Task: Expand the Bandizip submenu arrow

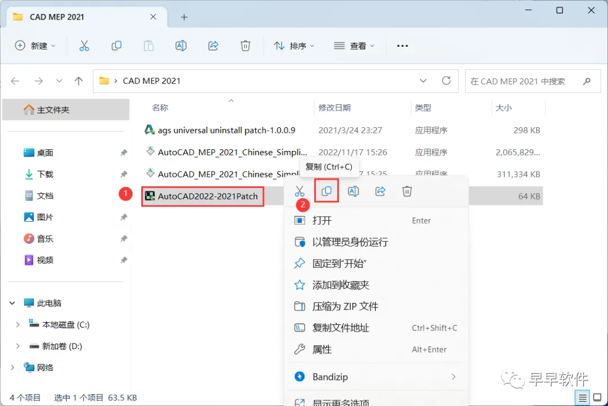Action: [x=453, y=377]
